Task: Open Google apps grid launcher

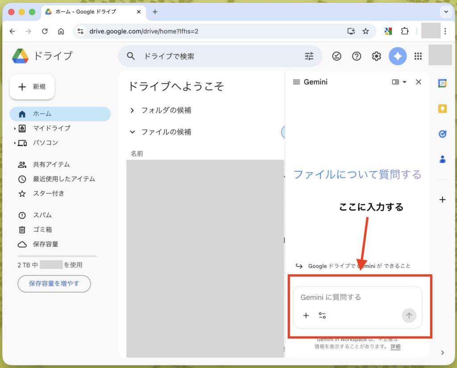Action: pyautogui.click(x=418, y=56)
